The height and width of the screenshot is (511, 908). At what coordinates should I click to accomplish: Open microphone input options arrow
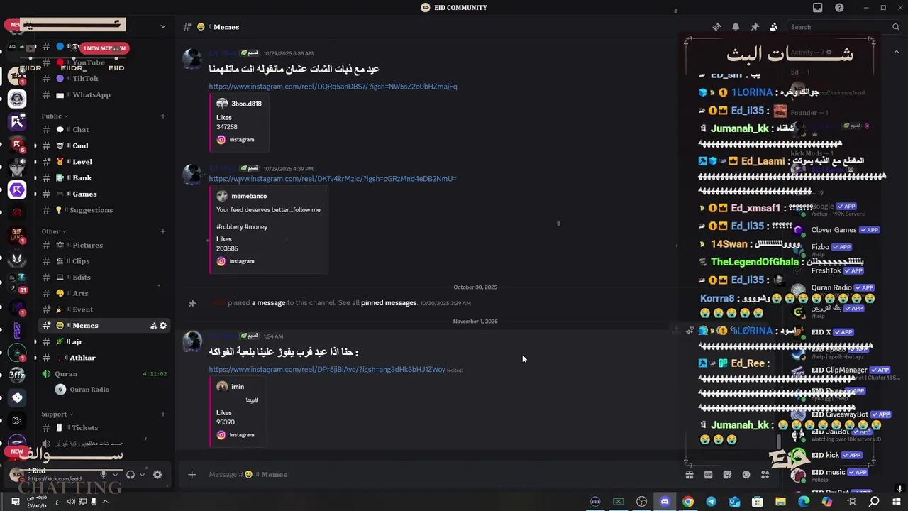[114, 475]
